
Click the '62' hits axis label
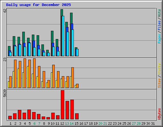(5, 10)
